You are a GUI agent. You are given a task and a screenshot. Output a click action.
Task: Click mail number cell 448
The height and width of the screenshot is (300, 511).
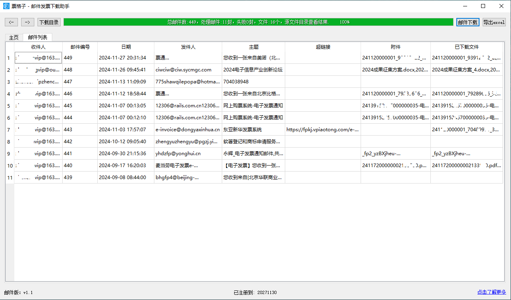pos(80,70)
